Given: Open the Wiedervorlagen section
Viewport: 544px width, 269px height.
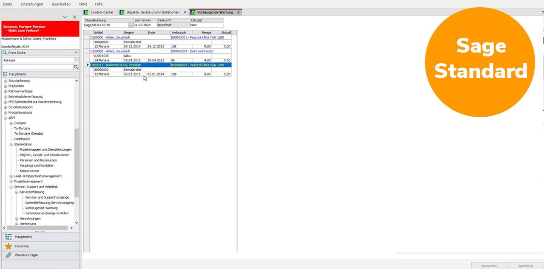Looking at the screenshot, I should tap(40, 255).
